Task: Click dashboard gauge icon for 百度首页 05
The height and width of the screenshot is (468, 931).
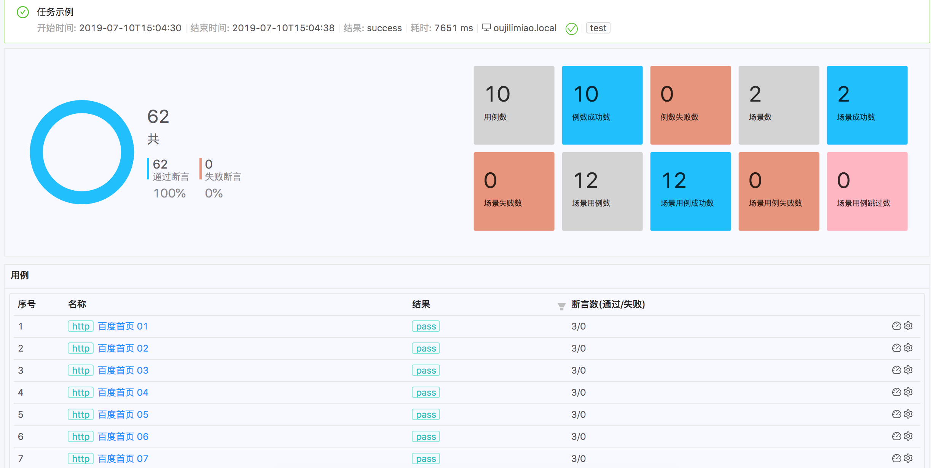Action: (896, 414)
